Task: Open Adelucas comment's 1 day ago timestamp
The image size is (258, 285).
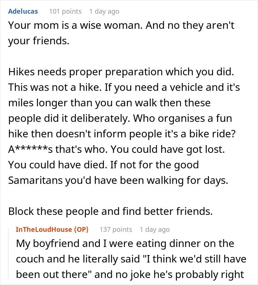Action: point(104,11)
